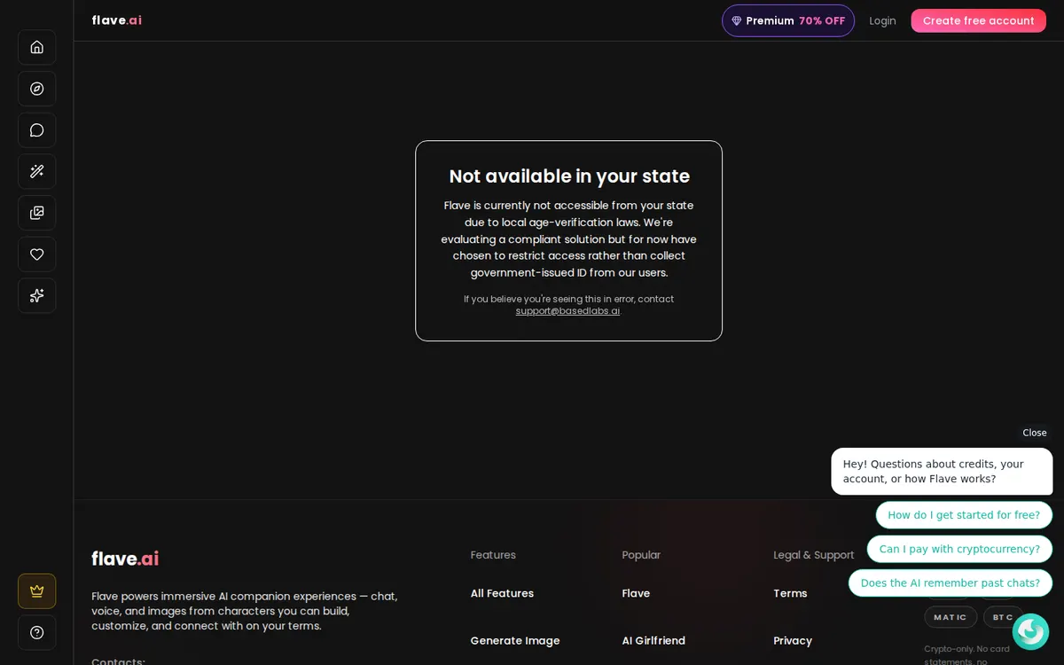Click the MATIC crypto badge

[x=951, y=617]
